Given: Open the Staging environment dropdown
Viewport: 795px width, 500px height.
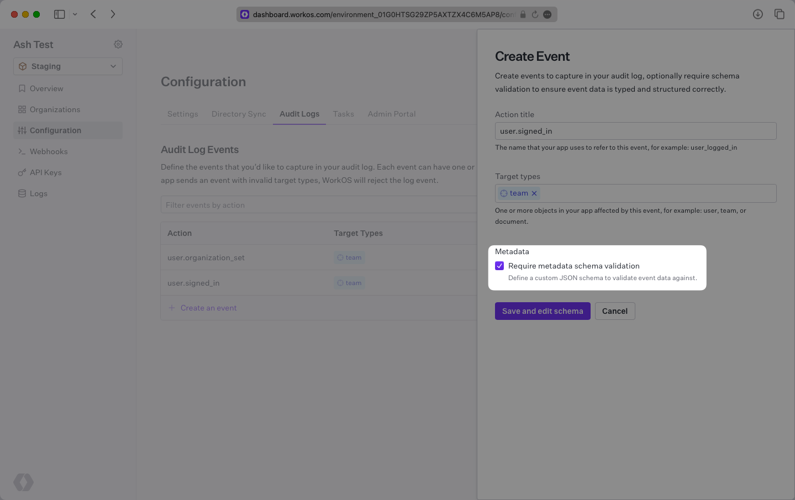Looking at the screenshot, I should click(x=67, y=66).
